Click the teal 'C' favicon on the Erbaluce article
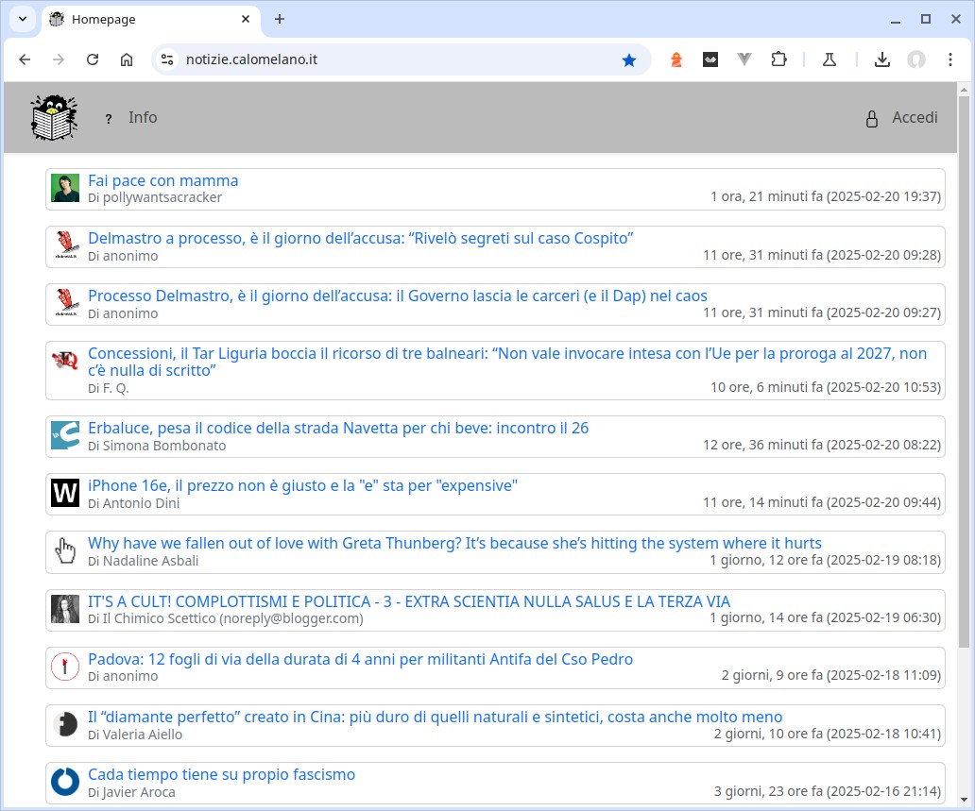The image size is (975, 811). [x=64, y=435]
